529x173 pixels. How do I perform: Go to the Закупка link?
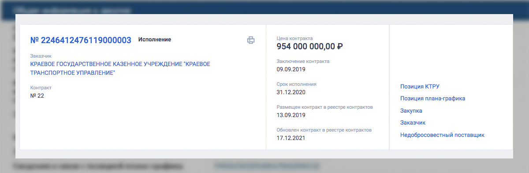pyautogui.click(x=411, y=111)
